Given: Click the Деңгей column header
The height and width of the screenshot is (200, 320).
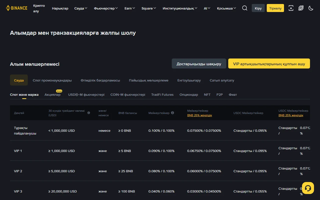Looking at the screenshot, I should click(x=19, y=113).
